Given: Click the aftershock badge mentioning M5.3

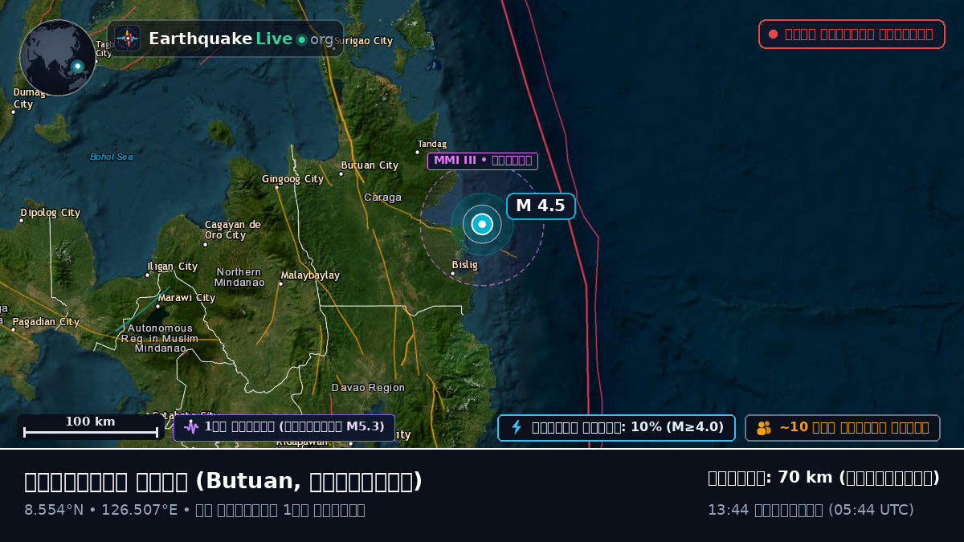Looking at the screenshot, I should click(x=284, y=427).
